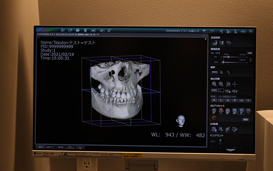The height and width of the screenshot is (171, 273).
Task: Click the zoom out magnifier icon
Action: (x=221, y=84)
